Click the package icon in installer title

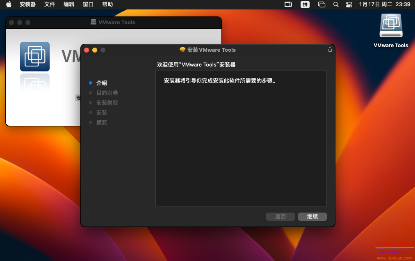182,50
